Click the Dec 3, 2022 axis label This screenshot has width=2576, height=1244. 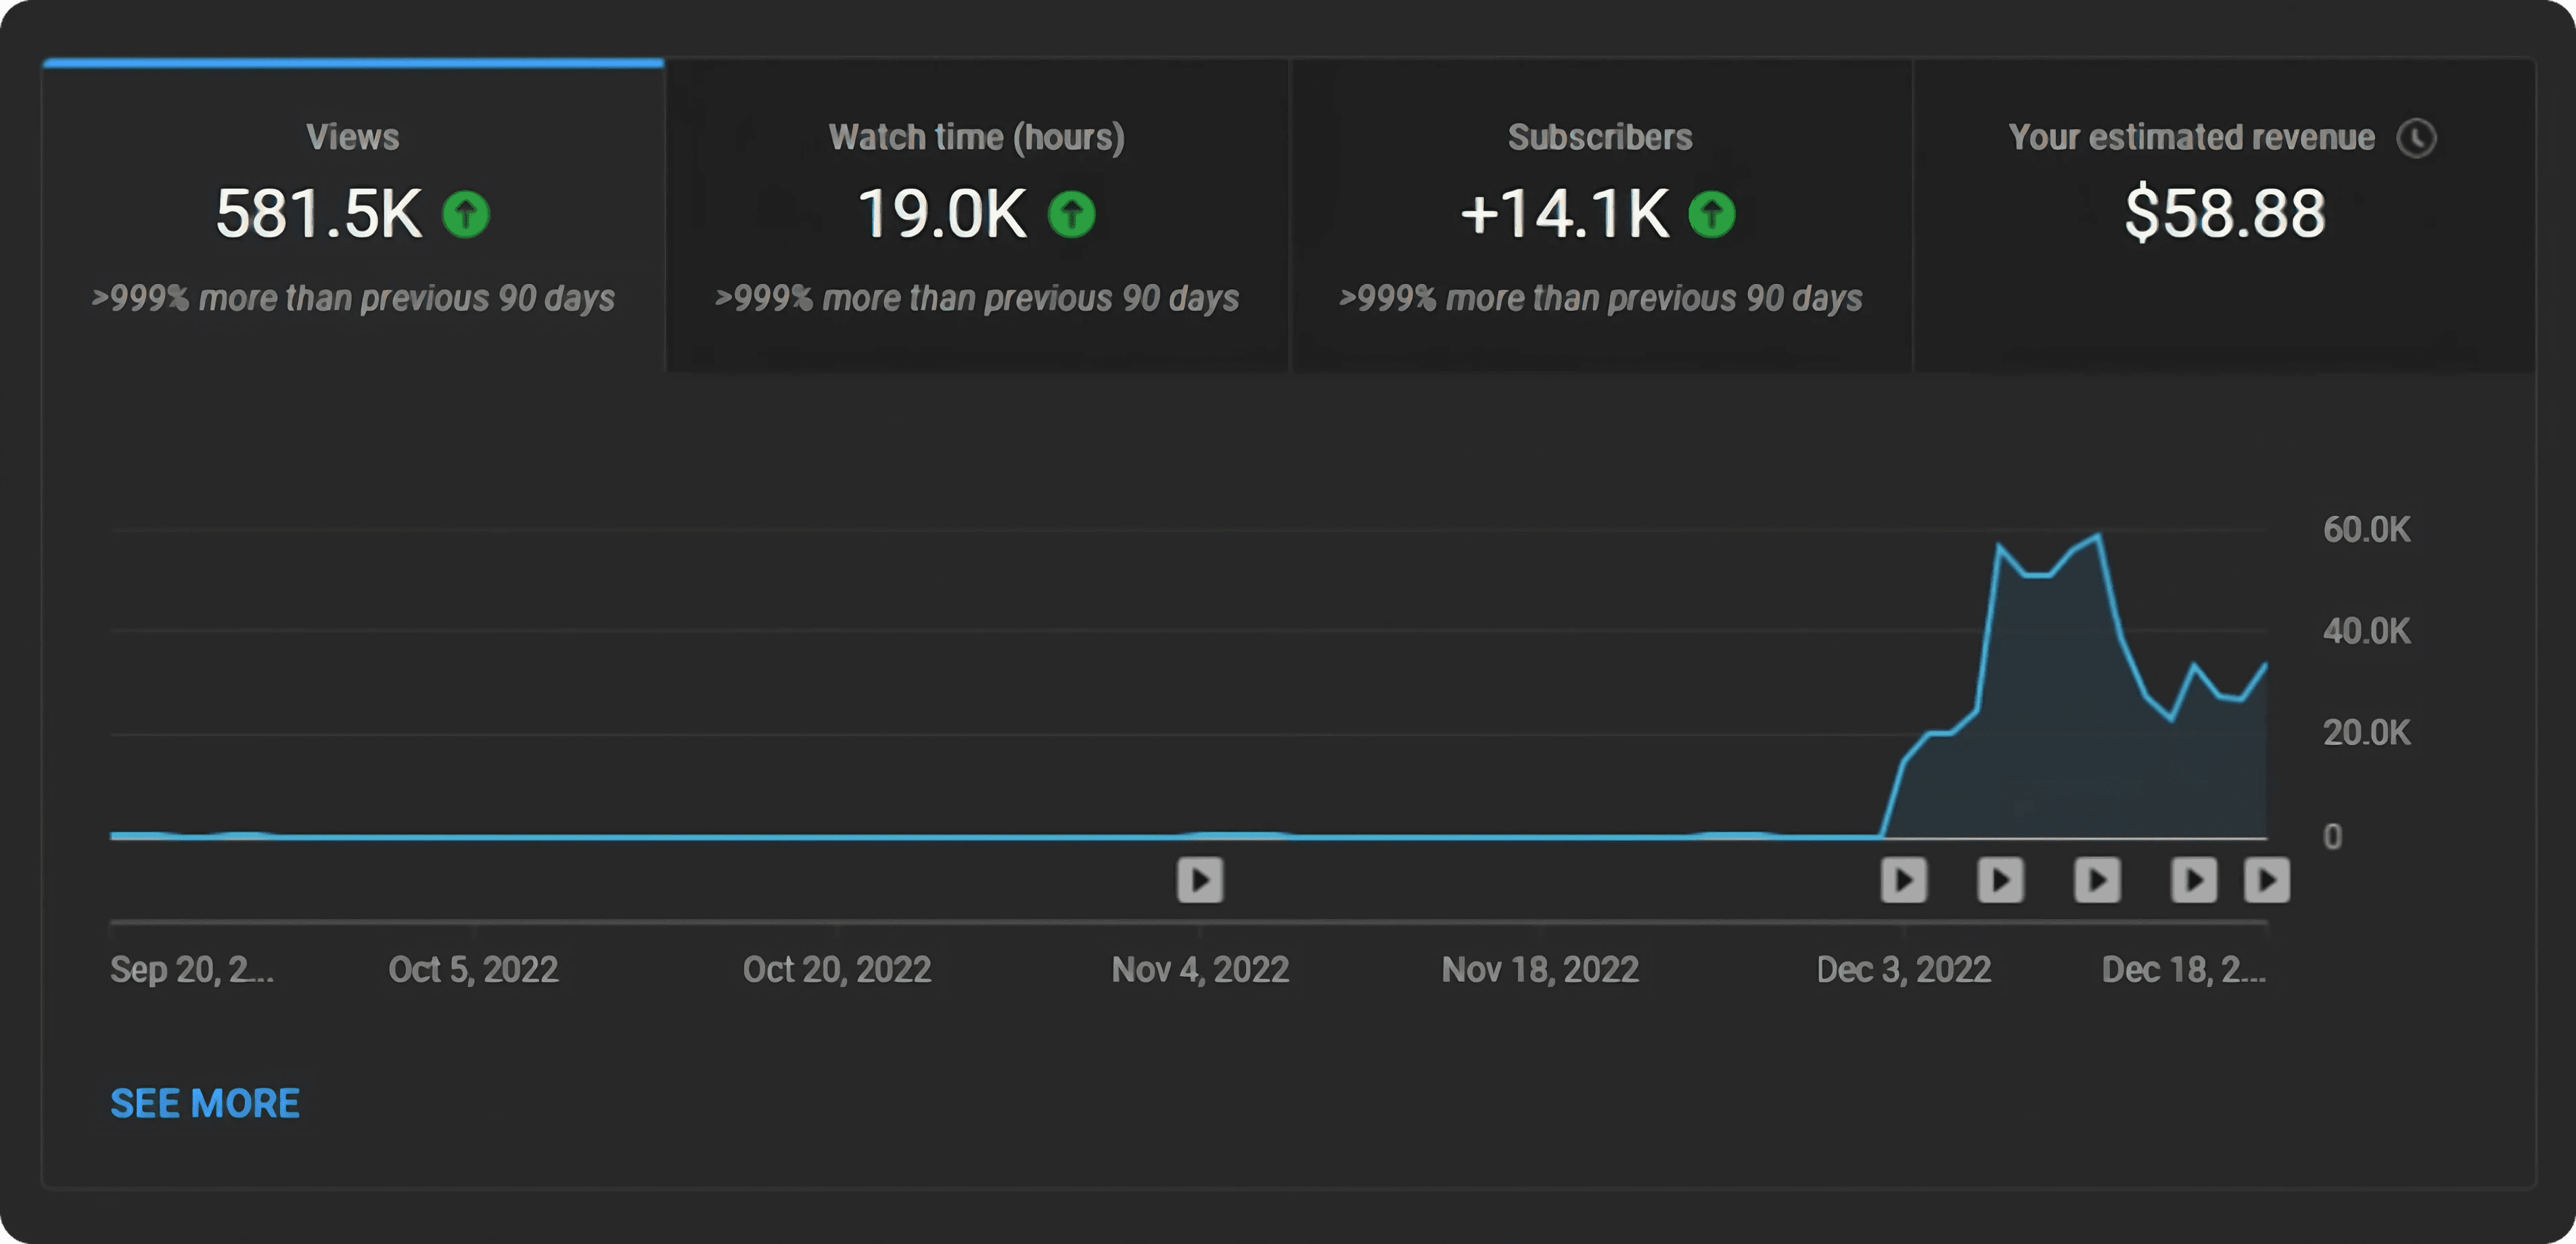click(x=1904, y=970)
